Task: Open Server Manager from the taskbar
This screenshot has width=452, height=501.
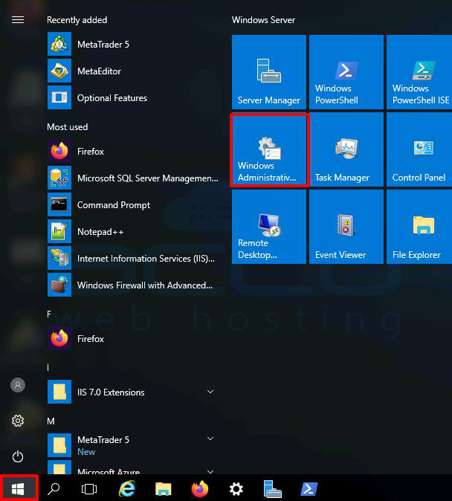Action: [272, 488]
